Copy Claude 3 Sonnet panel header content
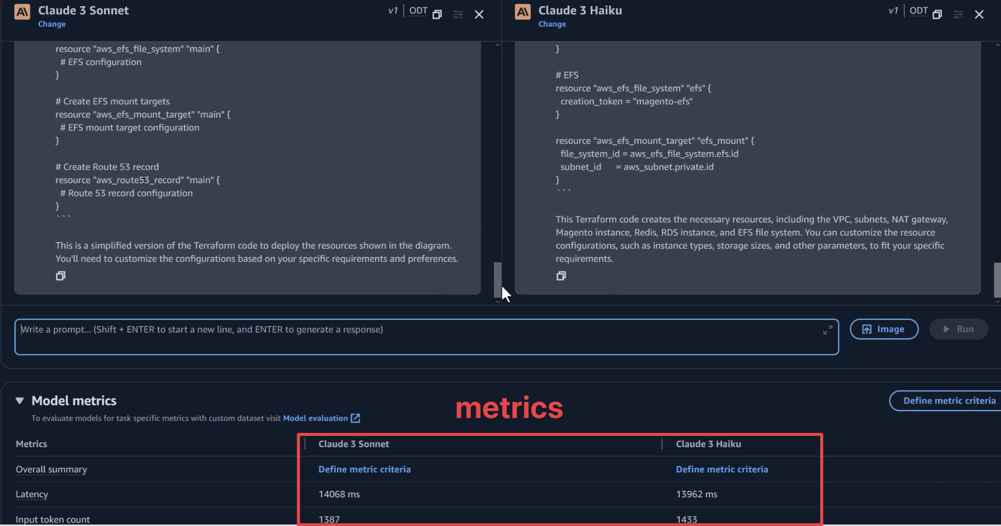The width and height of the screenshot is (1001, 526). [x=437, y=14]
